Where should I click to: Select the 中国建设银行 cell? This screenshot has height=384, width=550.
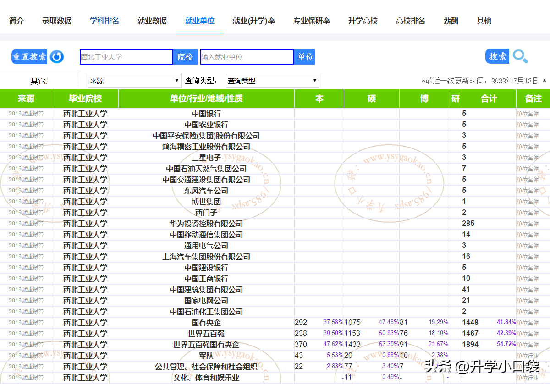206,268
